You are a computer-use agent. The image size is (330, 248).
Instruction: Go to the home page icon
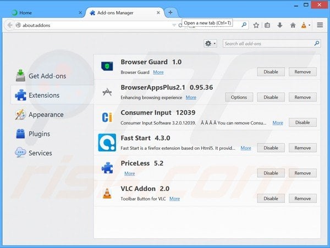tap(293, 25)
